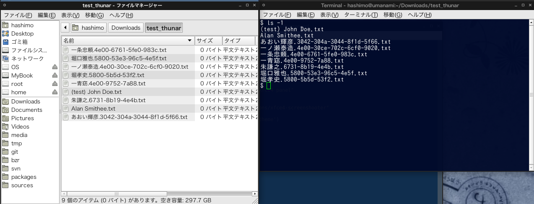Click the path bar left scroll arrow
The height and width of the screenshot is (204, 534).
coord(65,28)
